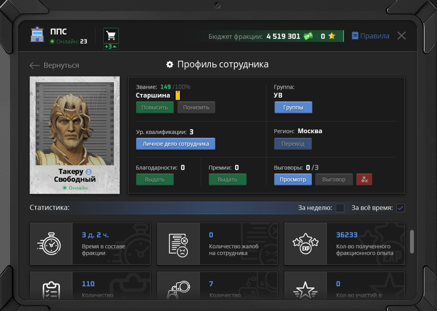Click the Москва region value
437x311 pixels.
click(310, 131)
